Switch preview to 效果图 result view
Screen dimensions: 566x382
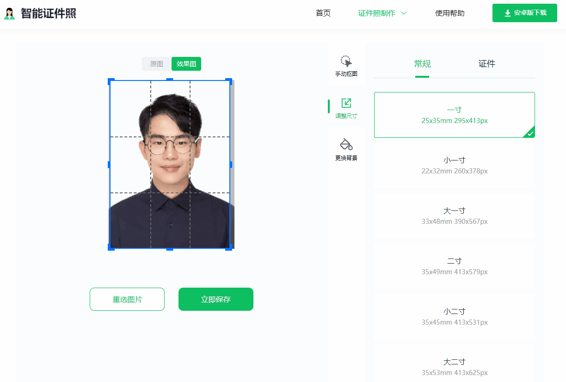[x=186, y=64]
